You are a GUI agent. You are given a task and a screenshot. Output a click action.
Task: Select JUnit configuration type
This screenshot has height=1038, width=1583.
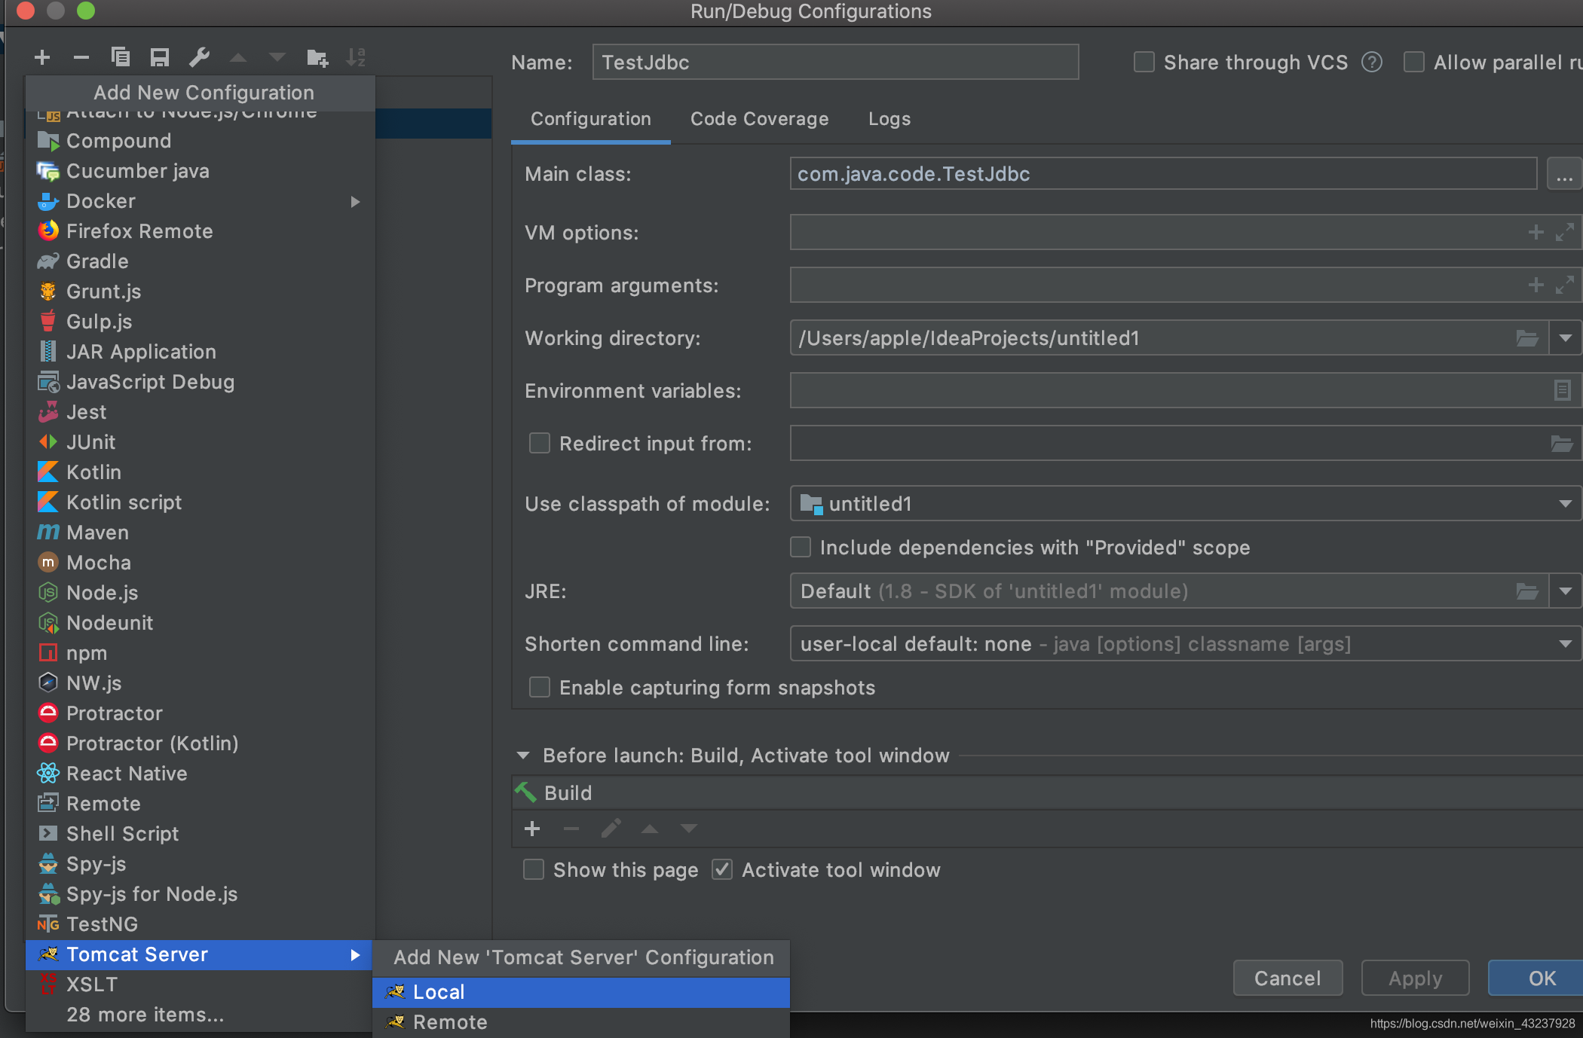click(200, 442)
